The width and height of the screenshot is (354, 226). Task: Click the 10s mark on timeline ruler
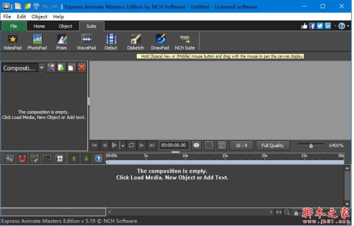click(x=185, y=156)
